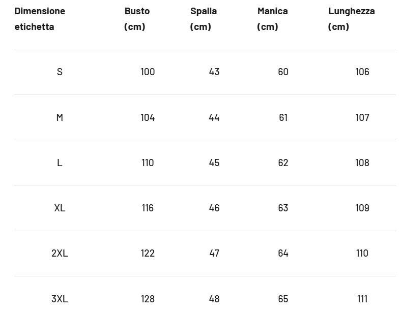Select the S size label

click(60, 72)
